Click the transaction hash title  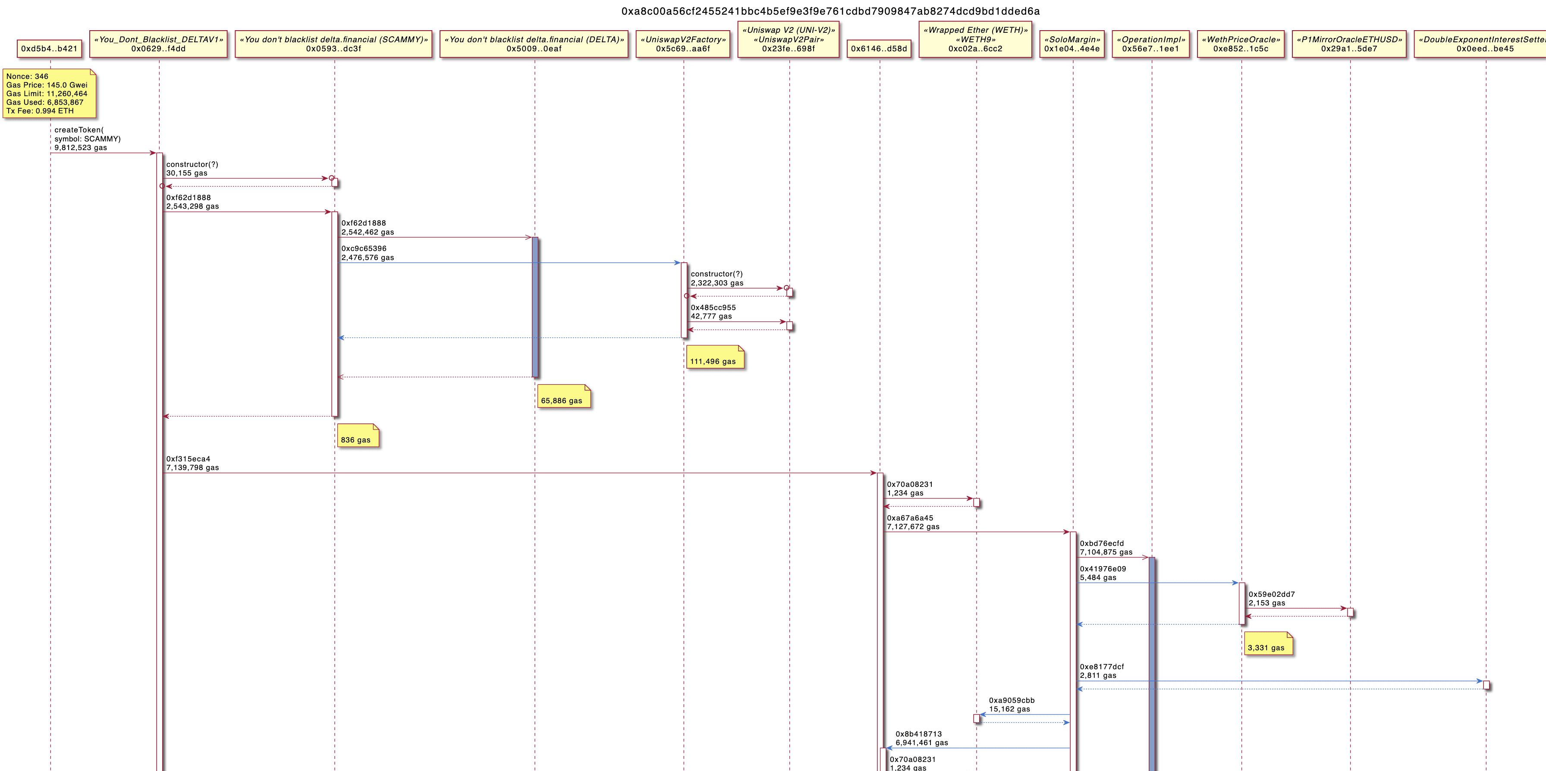pos(830,11)
